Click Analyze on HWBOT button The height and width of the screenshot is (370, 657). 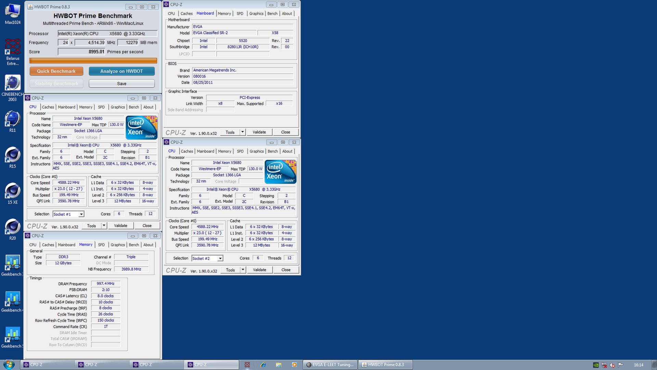pos(121,71)
